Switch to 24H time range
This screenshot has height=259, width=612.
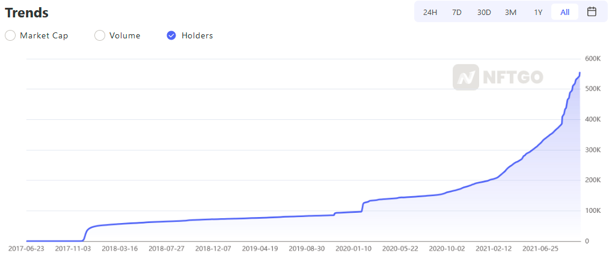coord(430,12)
